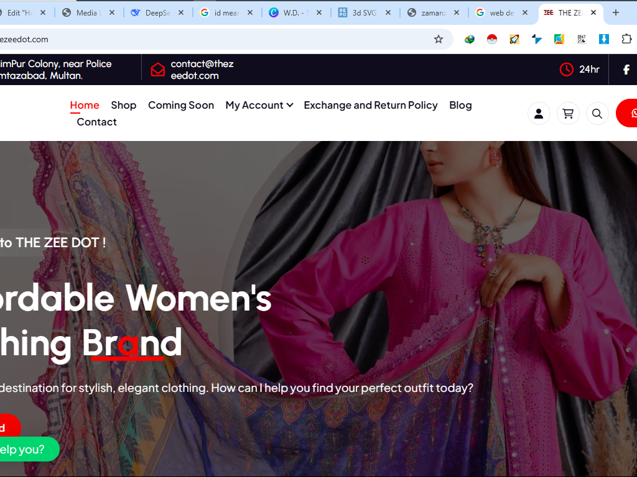
Task: Click the address text "near Police"
Action: (x=87, y=64)
